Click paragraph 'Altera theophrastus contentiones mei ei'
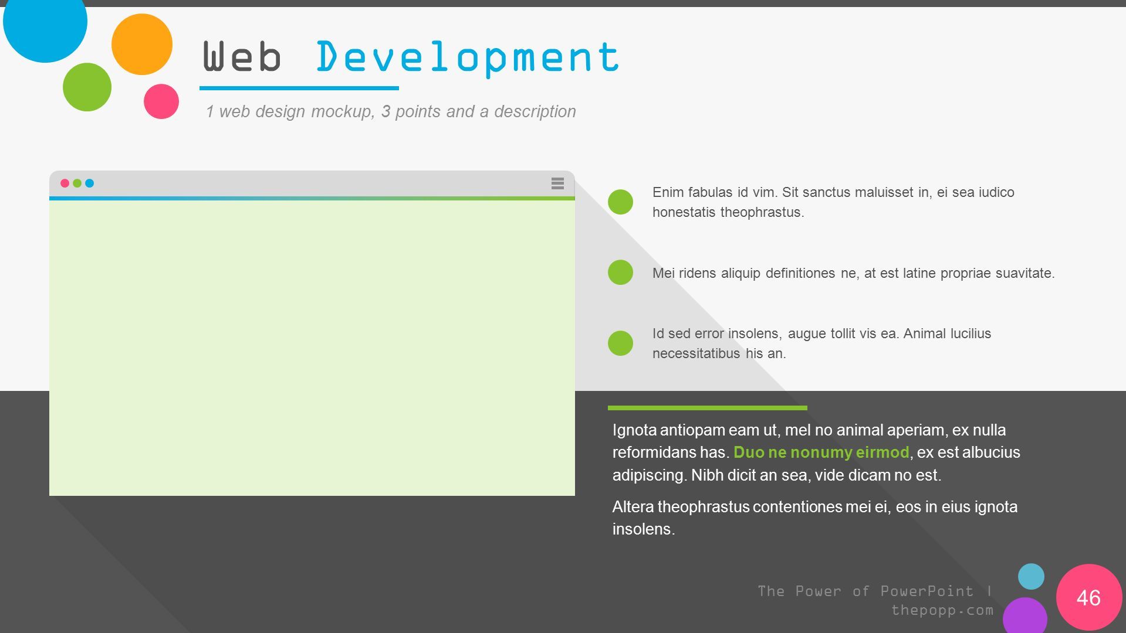The image size is (1126, 633). click(815, 518)
